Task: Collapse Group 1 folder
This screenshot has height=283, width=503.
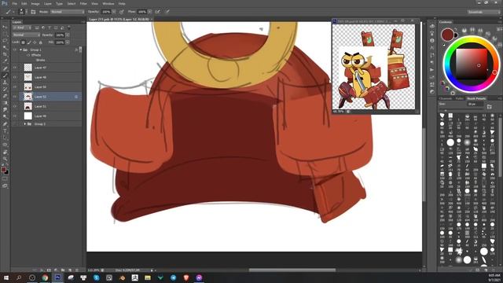Action: 21,50
